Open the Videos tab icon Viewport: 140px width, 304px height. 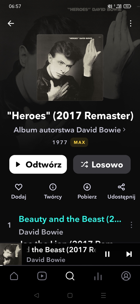click(42, 276)
